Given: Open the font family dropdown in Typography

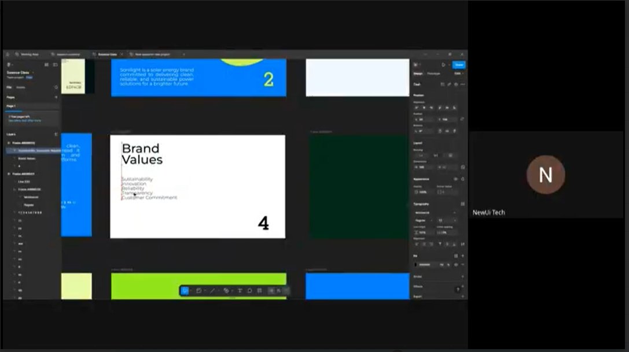Looking at the screenshot, I should (436, 213).
